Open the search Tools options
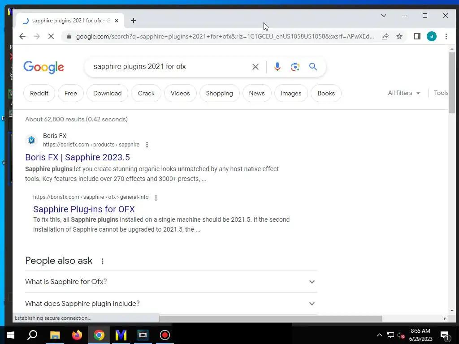This screenshot has height=344, width=459. click(441, 93)
